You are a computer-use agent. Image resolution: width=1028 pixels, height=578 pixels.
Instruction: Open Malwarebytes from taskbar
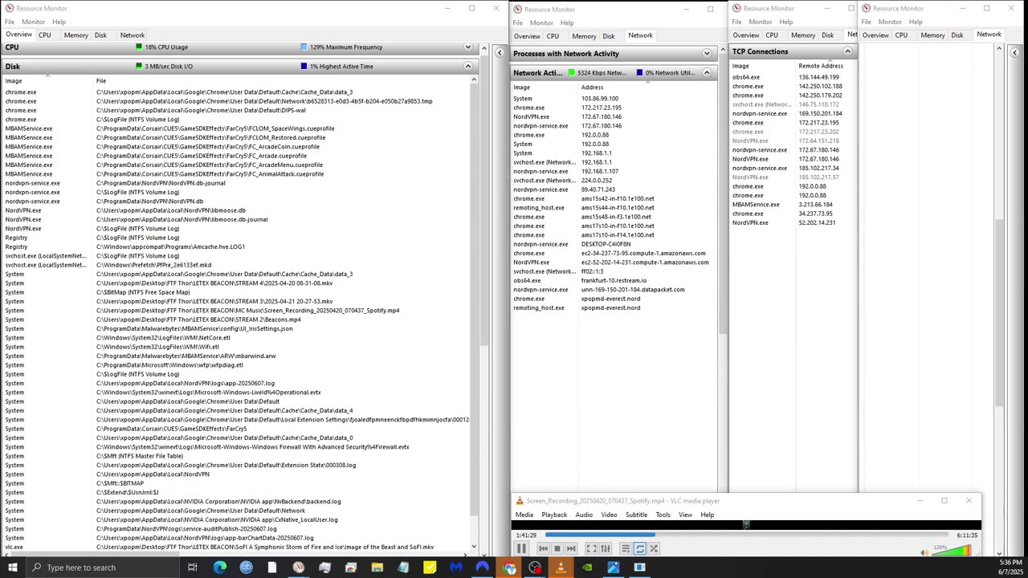point(456,568)
